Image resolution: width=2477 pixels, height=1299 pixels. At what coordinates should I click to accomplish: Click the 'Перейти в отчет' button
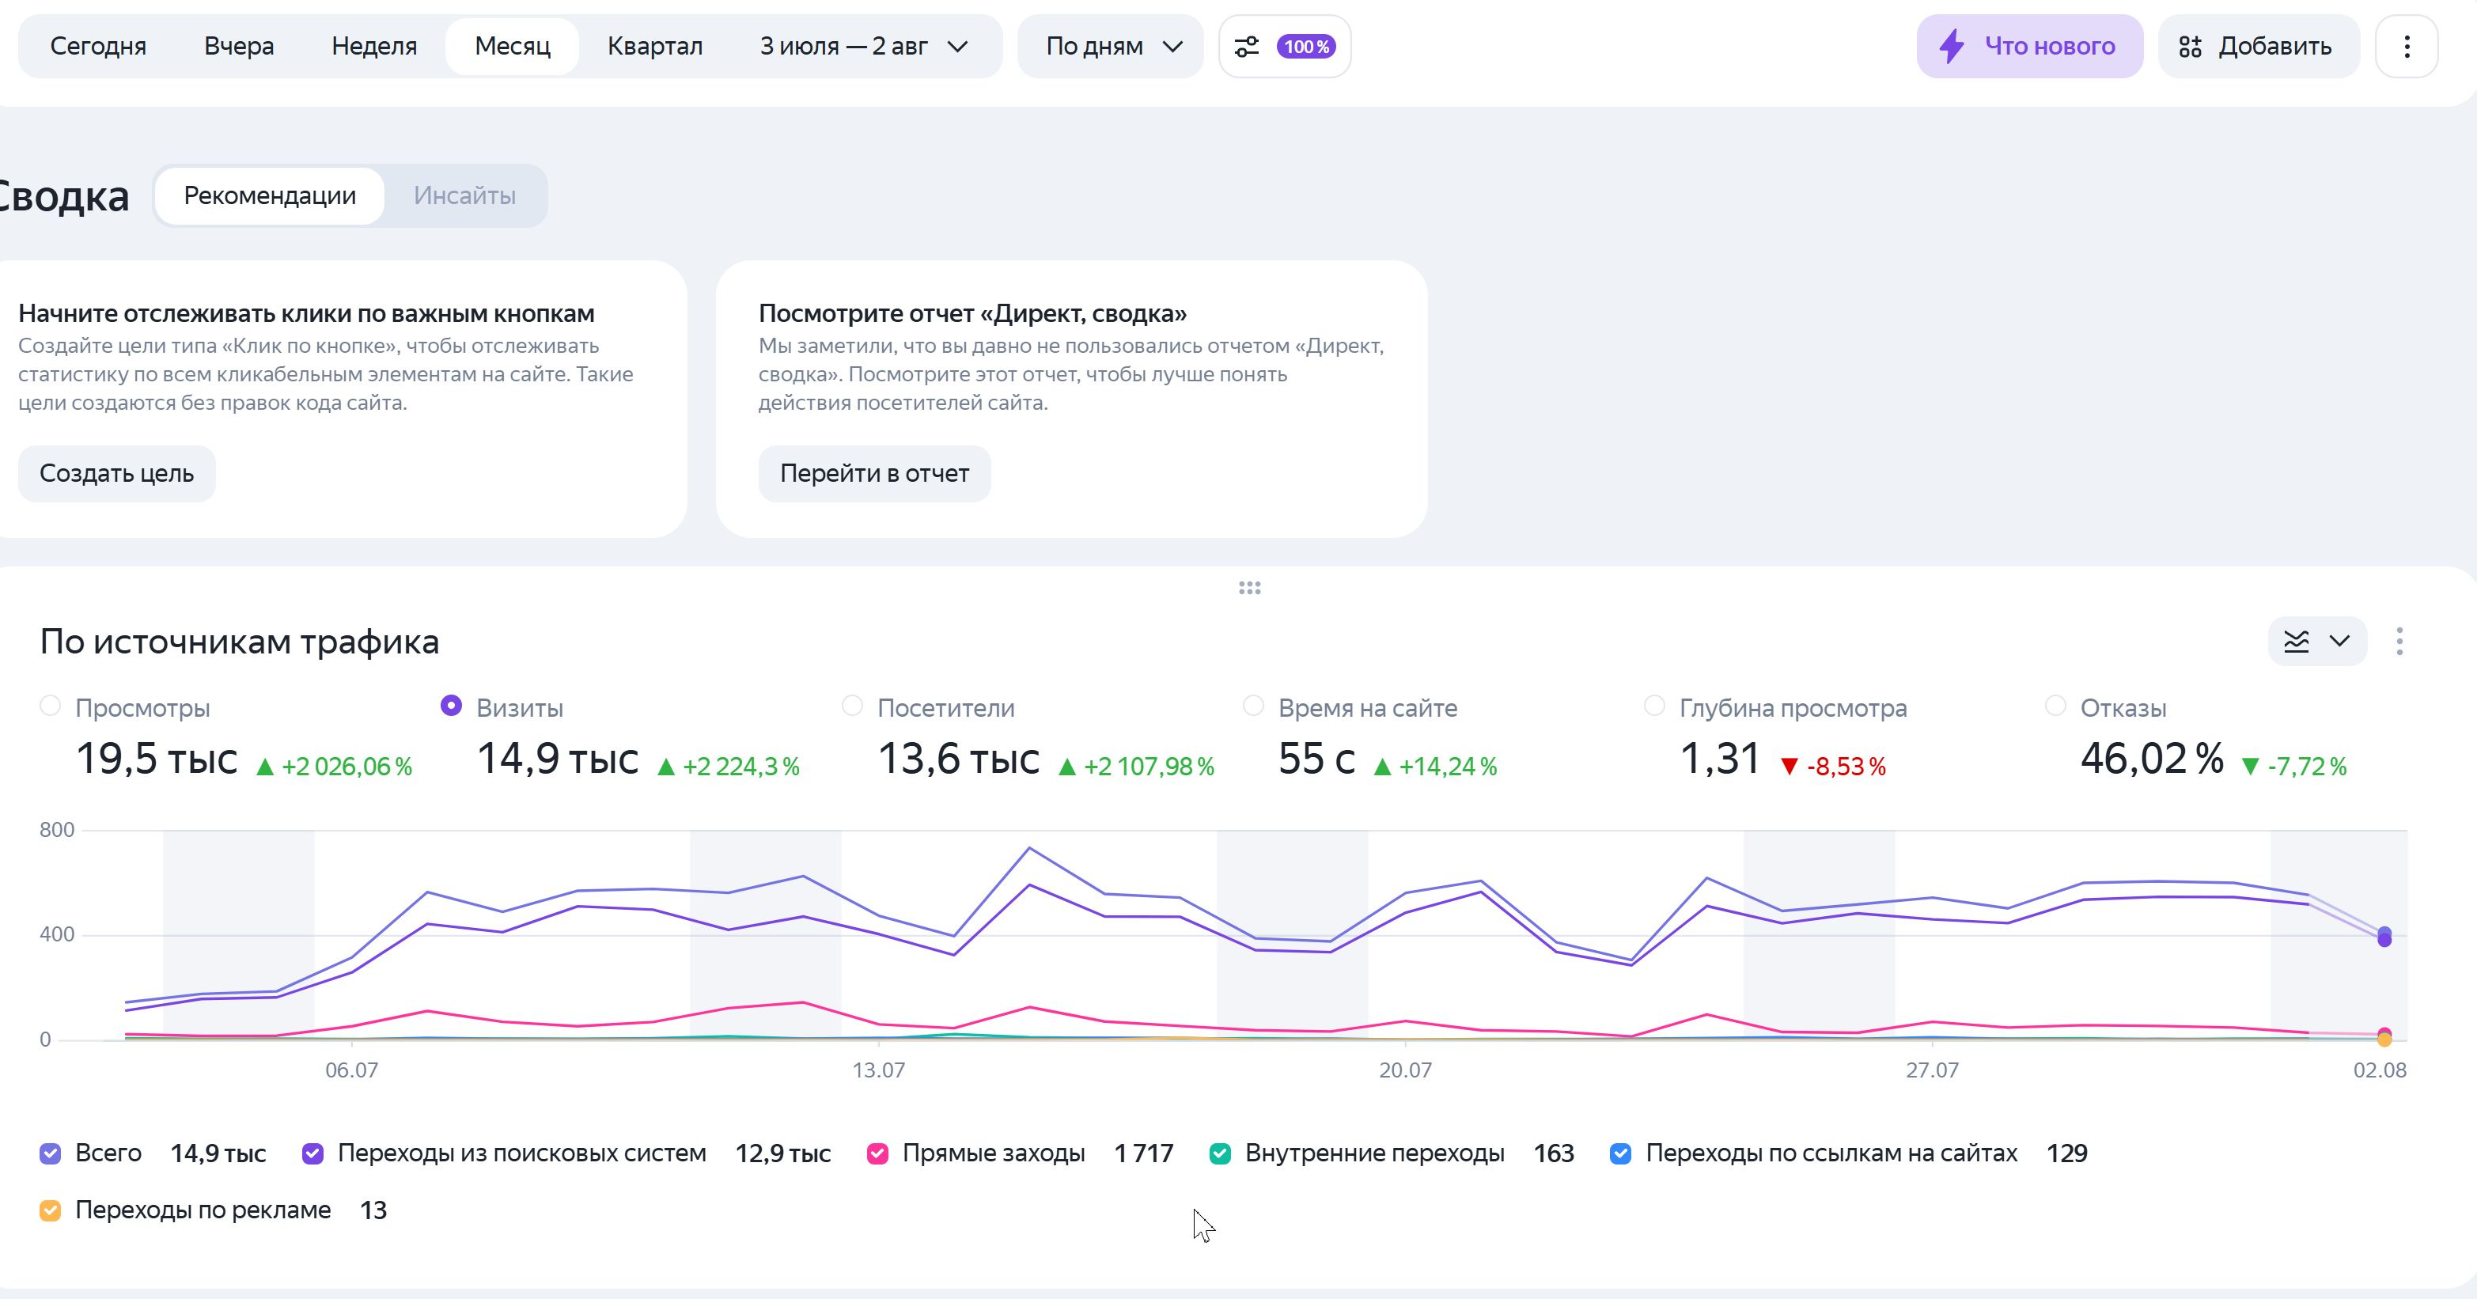(x=874, y=473)
